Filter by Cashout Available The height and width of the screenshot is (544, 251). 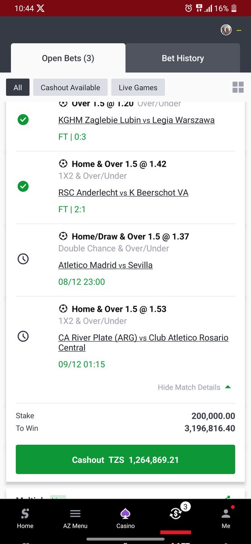coord(70,87)
